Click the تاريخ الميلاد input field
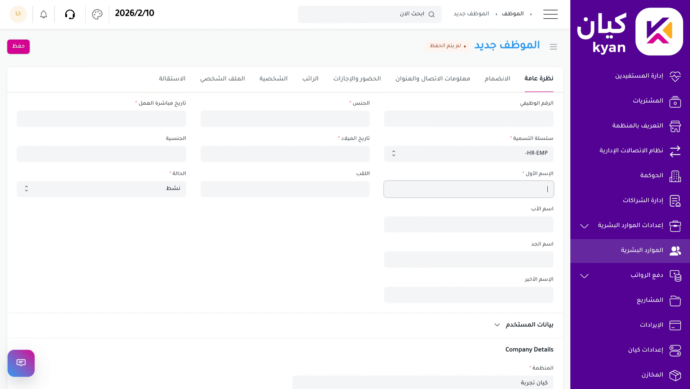This screenshot has height=389, width=690. point(285,154)
